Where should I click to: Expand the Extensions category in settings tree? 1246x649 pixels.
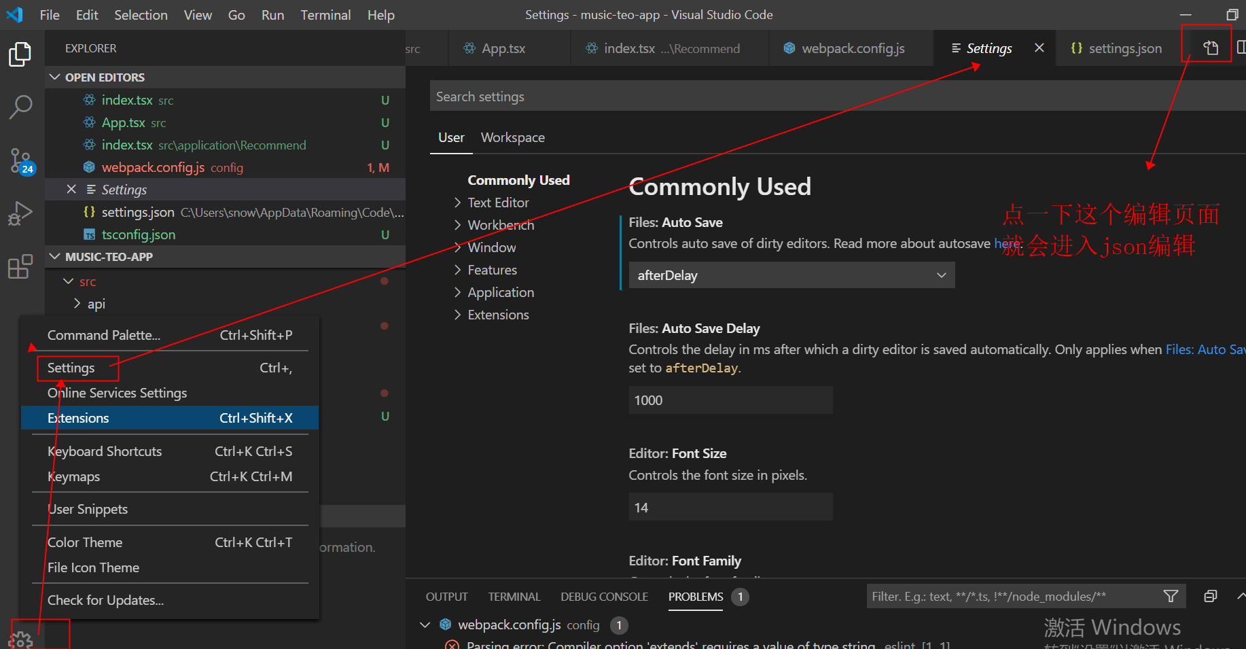[458, 315]
